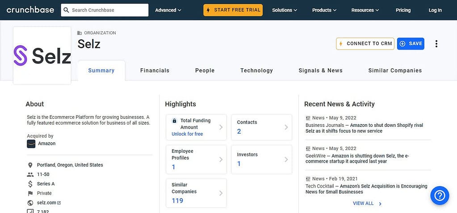Click the external link icon beside selz.com
This screenshot has height=213, width=457.
[59, 203]
